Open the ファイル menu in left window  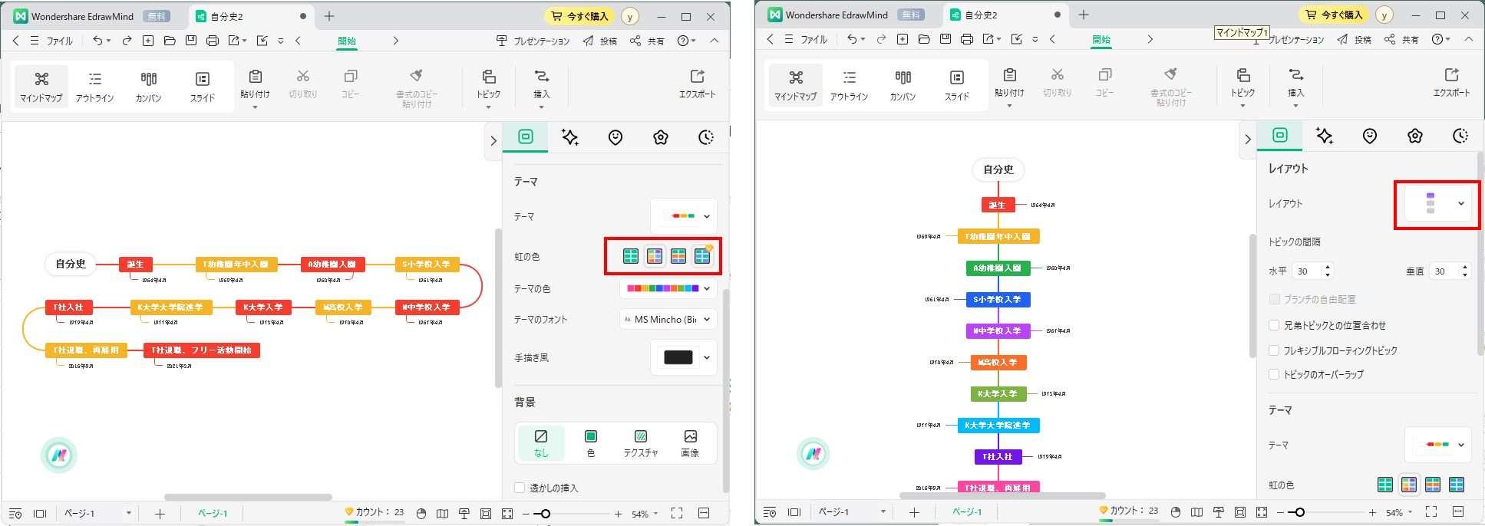click(x=51, y=41)
